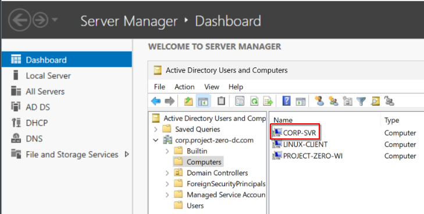Click Create new user toolbar icon
The image size is (424, 214).
(319, 101)
